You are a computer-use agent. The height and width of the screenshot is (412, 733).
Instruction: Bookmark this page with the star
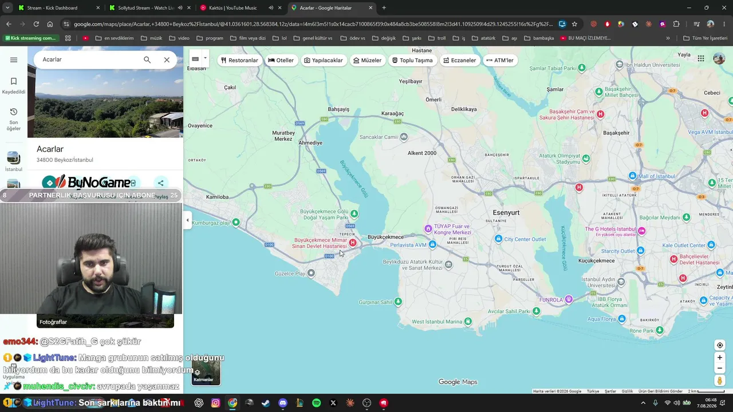coord(574,24)
